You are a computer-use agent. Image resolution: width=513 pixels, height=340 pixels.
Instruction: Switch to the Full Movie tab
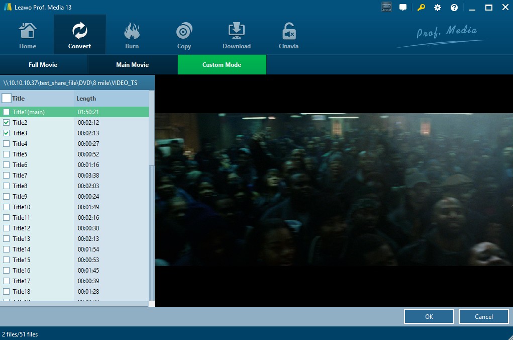(44, 64)
